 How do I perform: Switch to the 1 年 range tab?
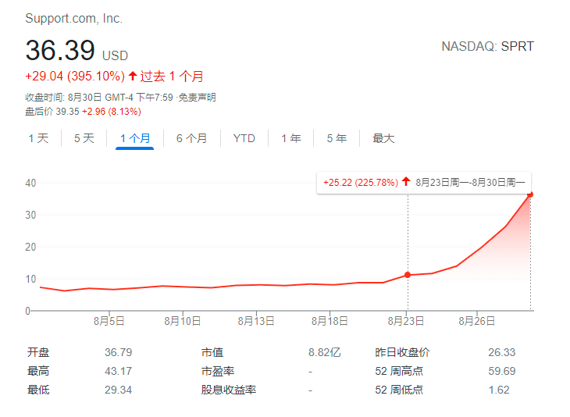tap(290, 138)
